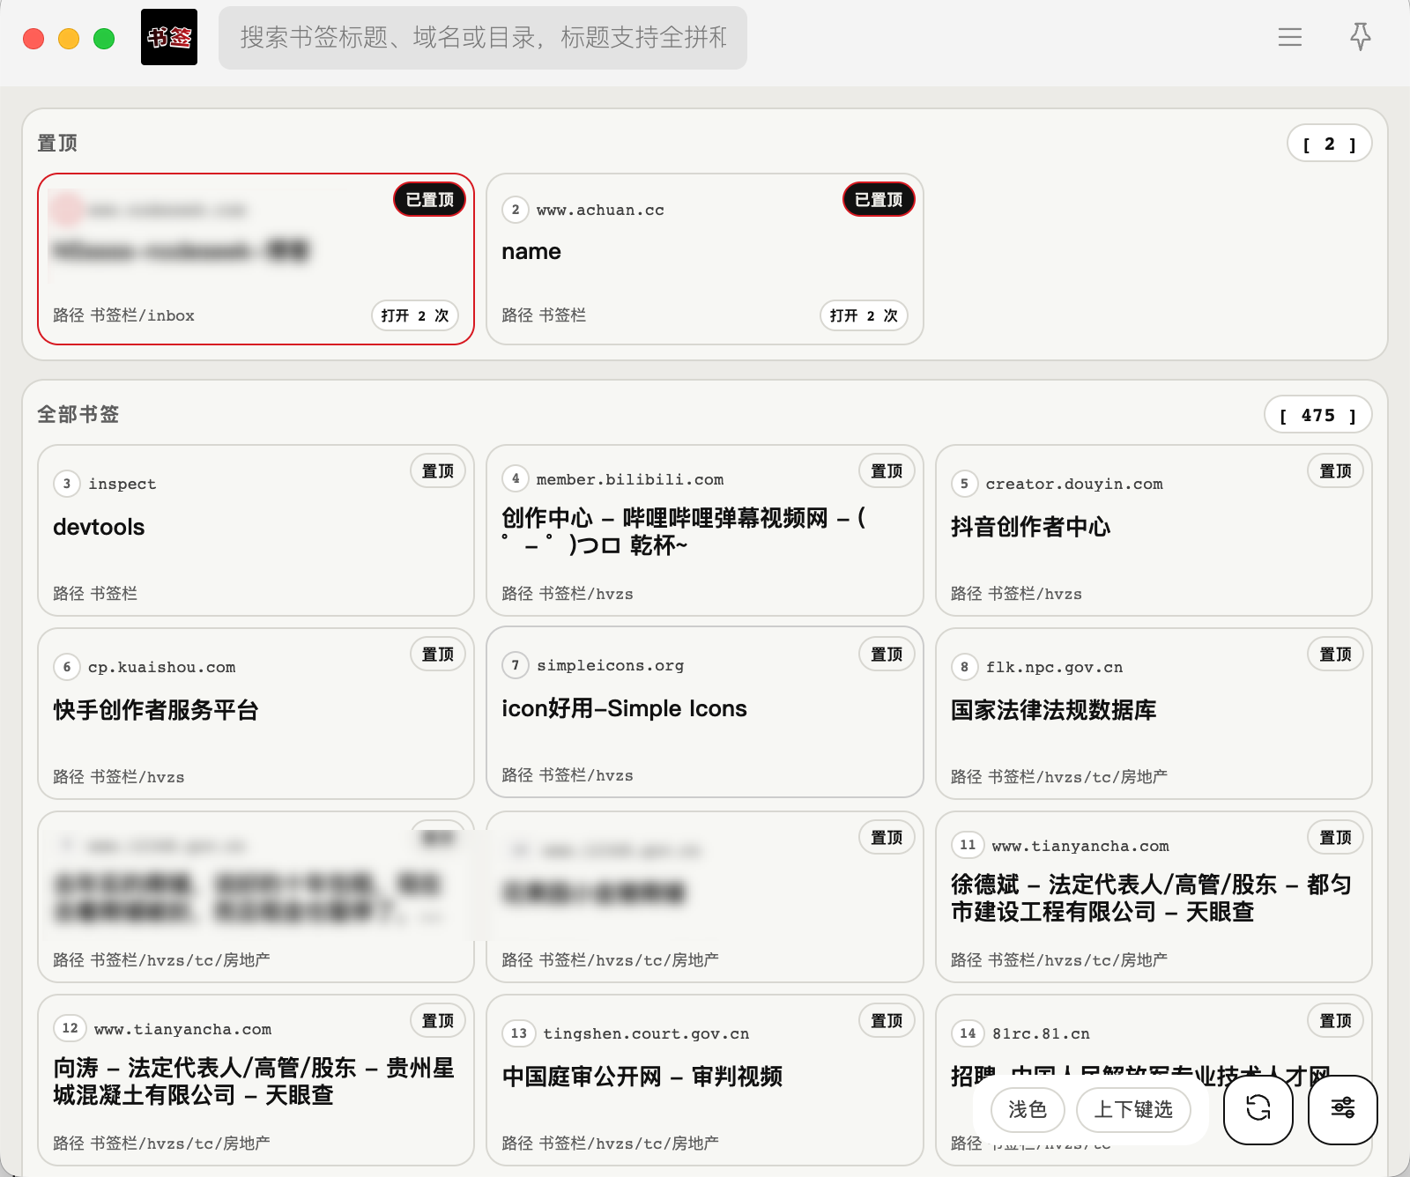Click the tingshen.court.gov.cn domain text

coord(646,1033)
